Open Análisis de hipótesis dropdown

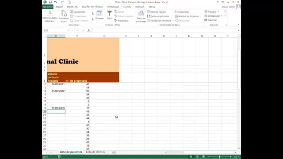[x=188, y=16]
